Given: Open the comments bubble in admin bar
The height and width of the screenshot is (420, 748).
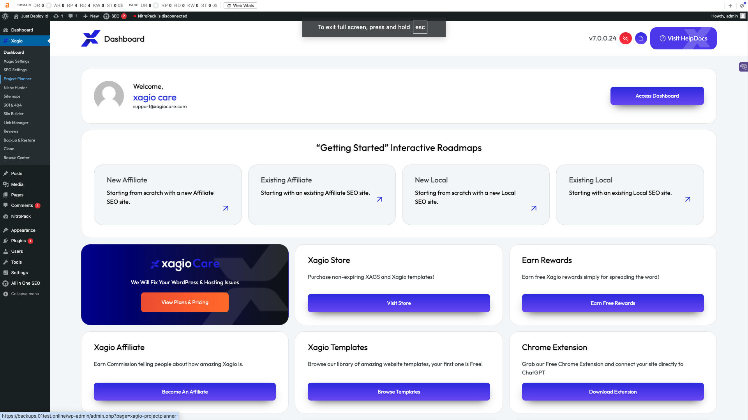Looking at the screenshot, I should pyautogui.click(x=73, y=16).
